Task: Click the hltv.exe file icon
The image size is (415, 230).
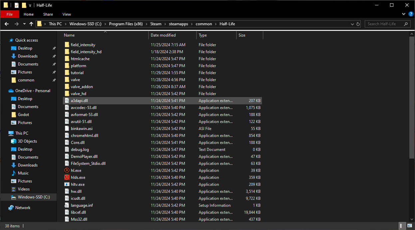Action: click(67, 184)
